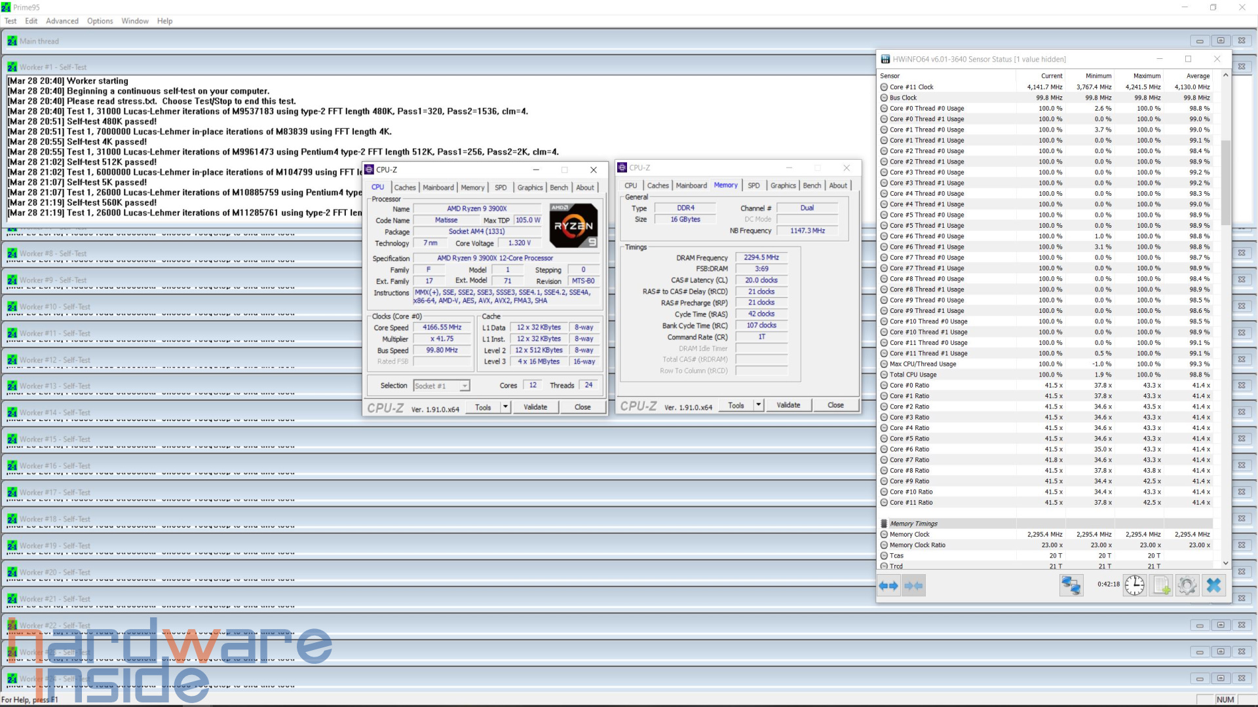Click the Tools button in CPU-Z
Image resolution: width=1258 pixels, height=707 pixels.
(x=482, y=406)
